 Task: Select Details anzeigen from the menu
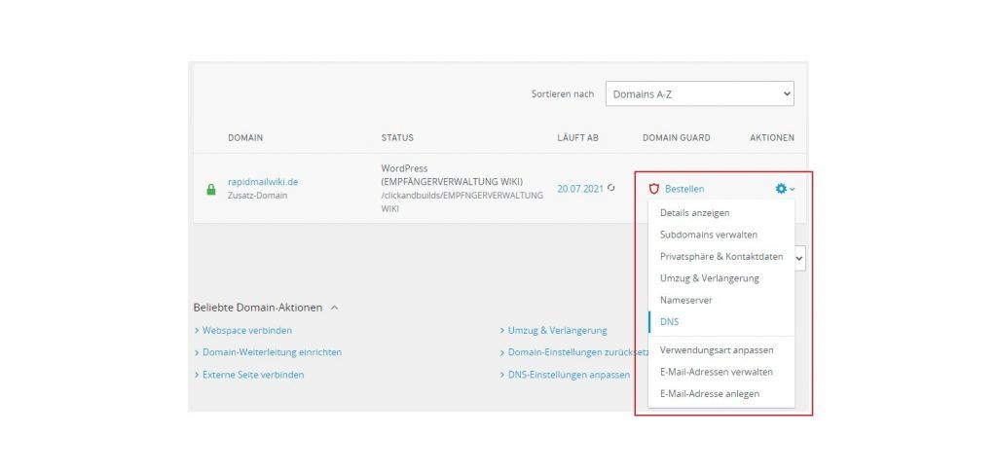[694, 212]
